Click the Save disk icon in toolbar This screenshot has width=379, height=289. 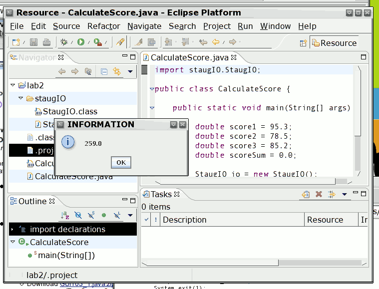(x=33, y=42)
